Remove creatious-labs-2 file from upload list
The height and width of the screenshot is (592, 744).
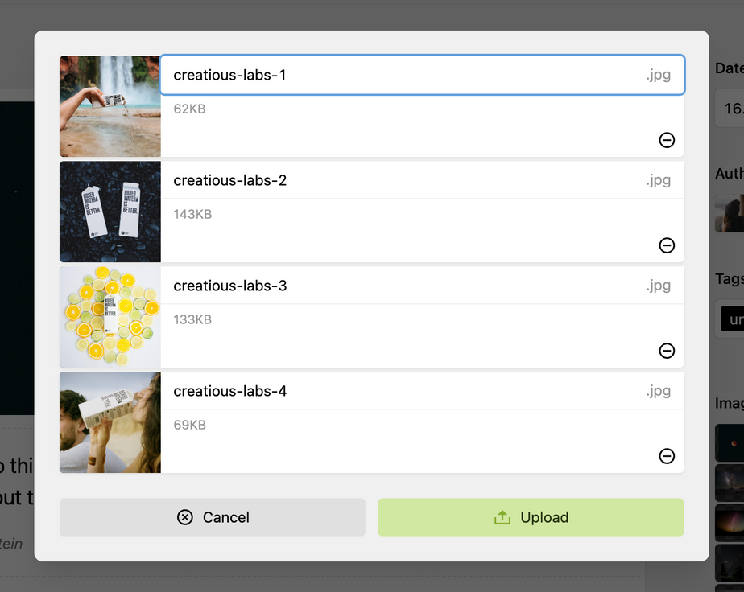click(667, 245)
